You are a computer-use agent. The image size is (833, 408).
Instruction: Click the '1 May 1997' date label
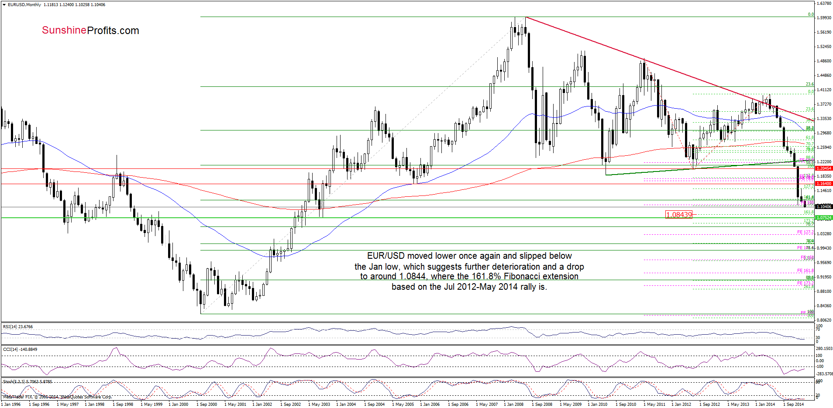[68, 405]
